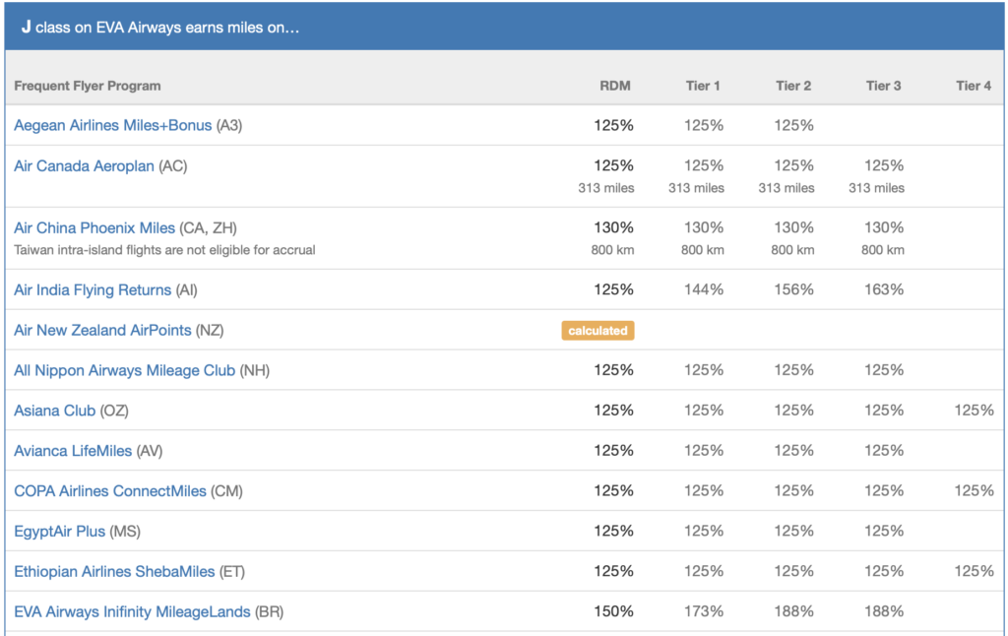Select 313 miles under Air Canada Tier 3
This screenshot has height=636, width=1008.
pos(876,188)
